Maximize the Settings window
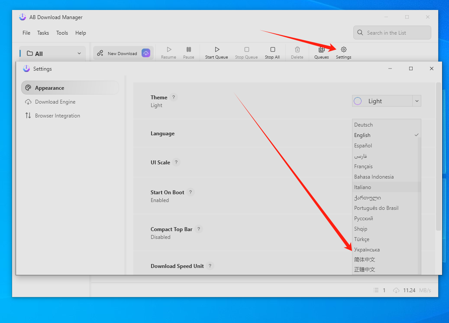 pos(411,69)
